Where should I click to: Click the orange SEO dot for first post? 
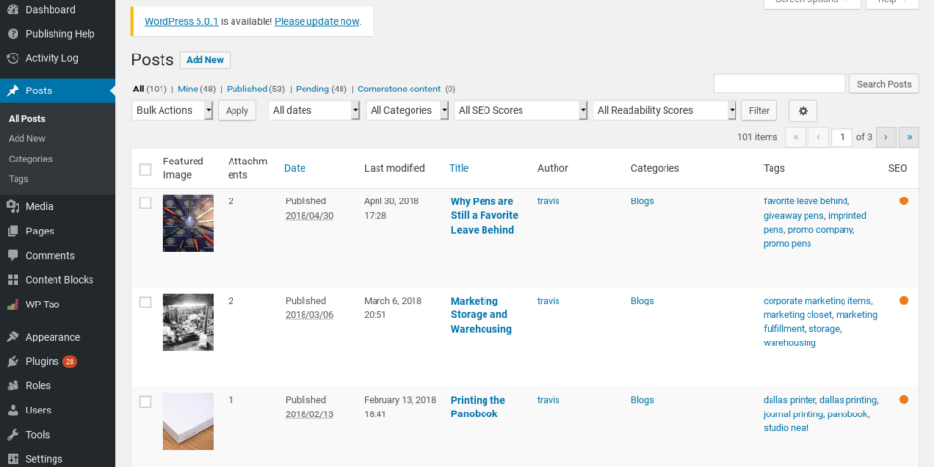tap(903, 201)
